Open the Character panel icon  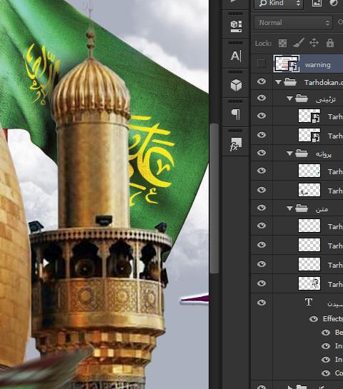click(236, 56)
